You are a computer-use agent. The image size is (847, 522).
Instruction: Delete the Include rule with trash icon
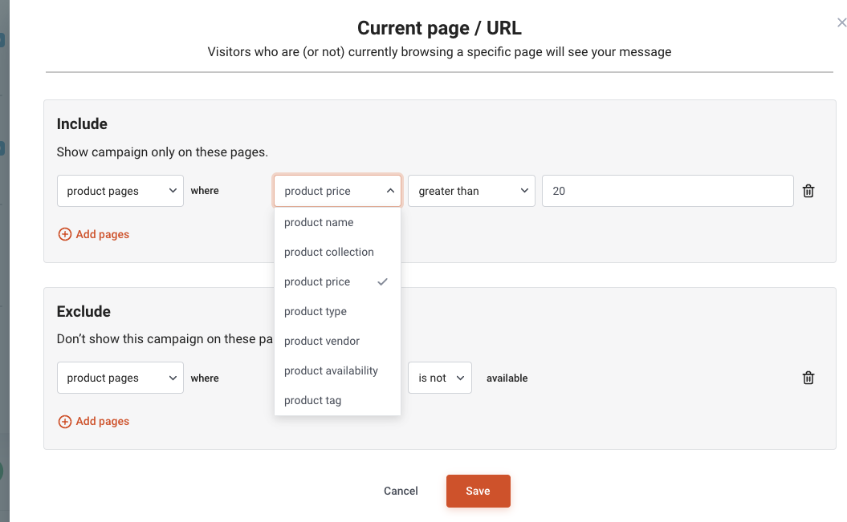pos(808,191)
